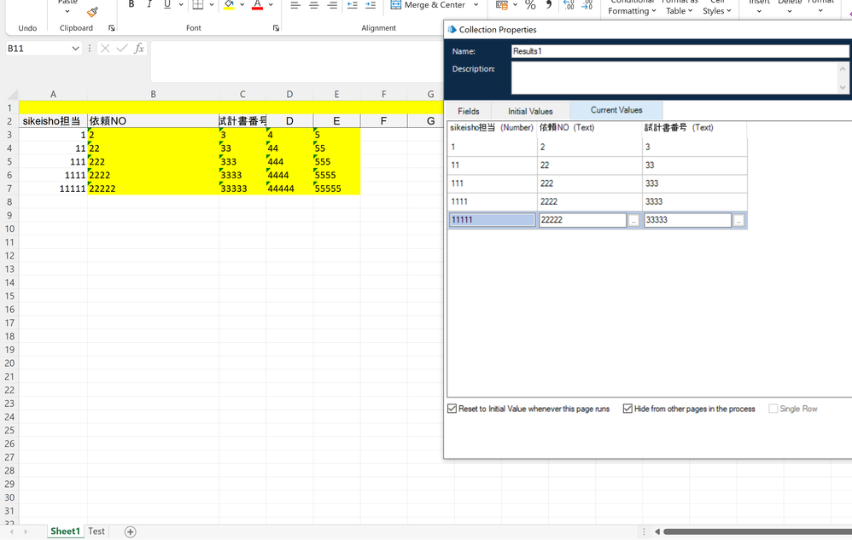The image size is (852, 540).
Task: Uncheck Hide from other pages in process
Action: point(627,409)
